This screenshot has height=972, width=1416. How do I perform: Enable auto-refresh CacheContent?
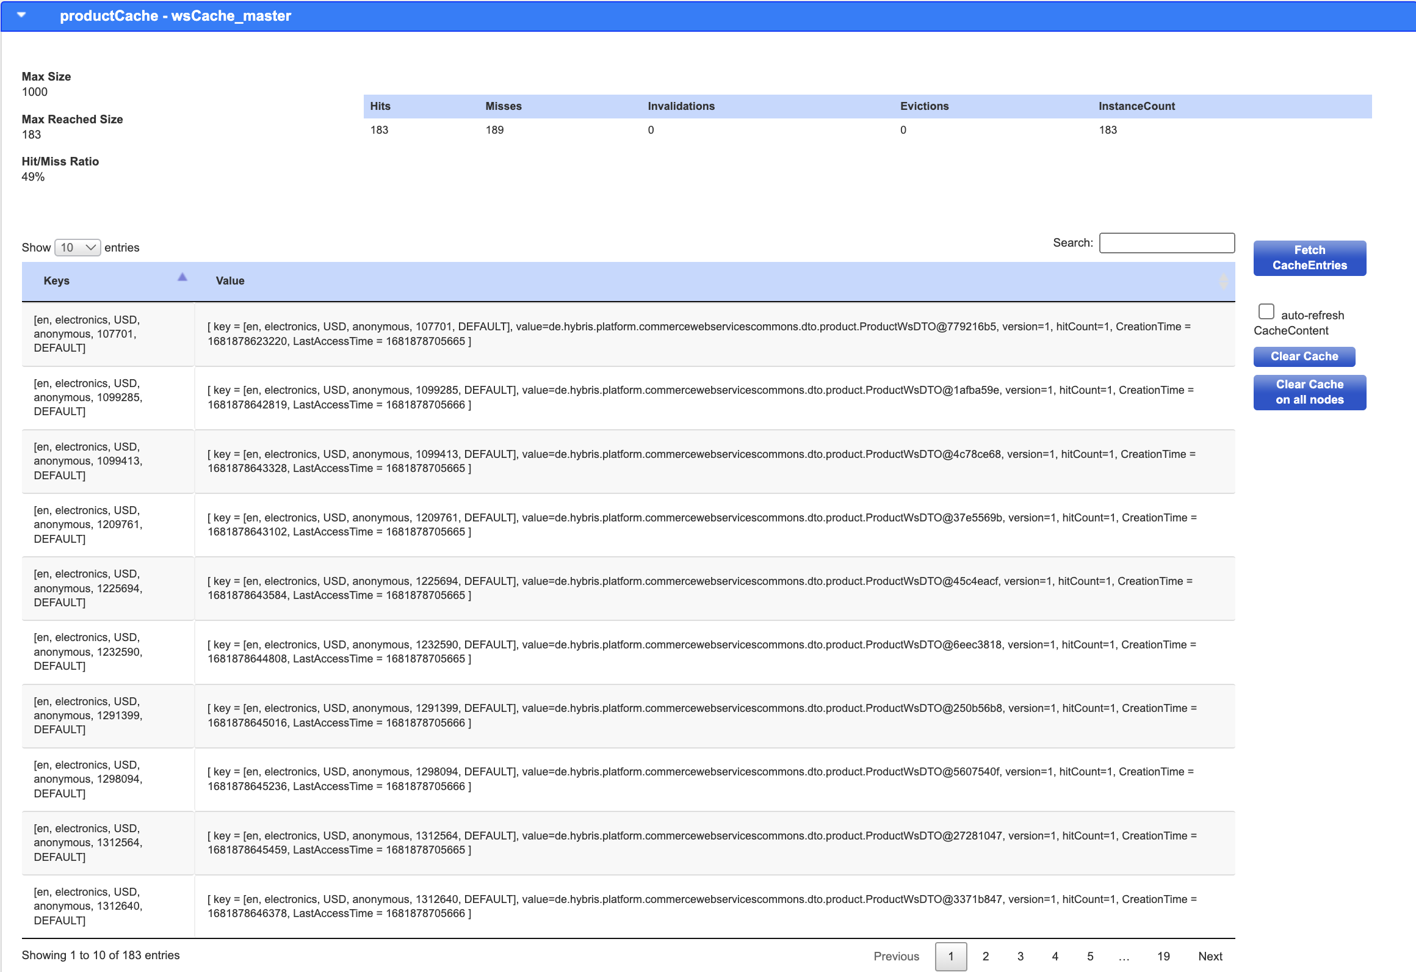1266,311
